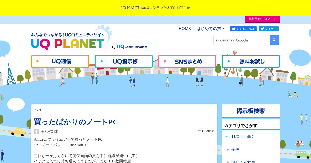Click the Google search input field
The image size is (311, 163).
[242, 40]
